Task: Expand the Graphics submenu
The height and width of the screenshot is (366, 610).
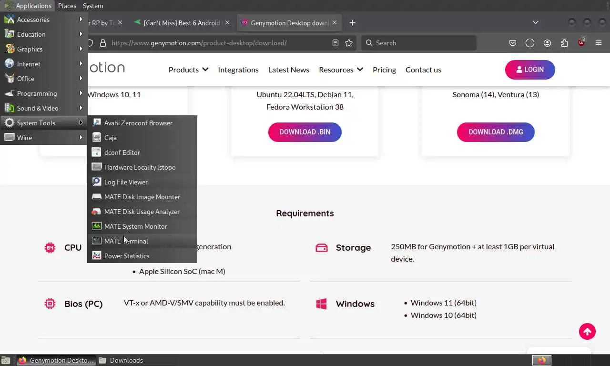Action: pyautogui.click(x=44, y=49)
